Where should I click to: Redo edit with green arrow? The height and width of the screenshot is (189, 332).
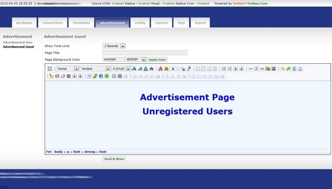pyautogui.click(x=288, y=69)
